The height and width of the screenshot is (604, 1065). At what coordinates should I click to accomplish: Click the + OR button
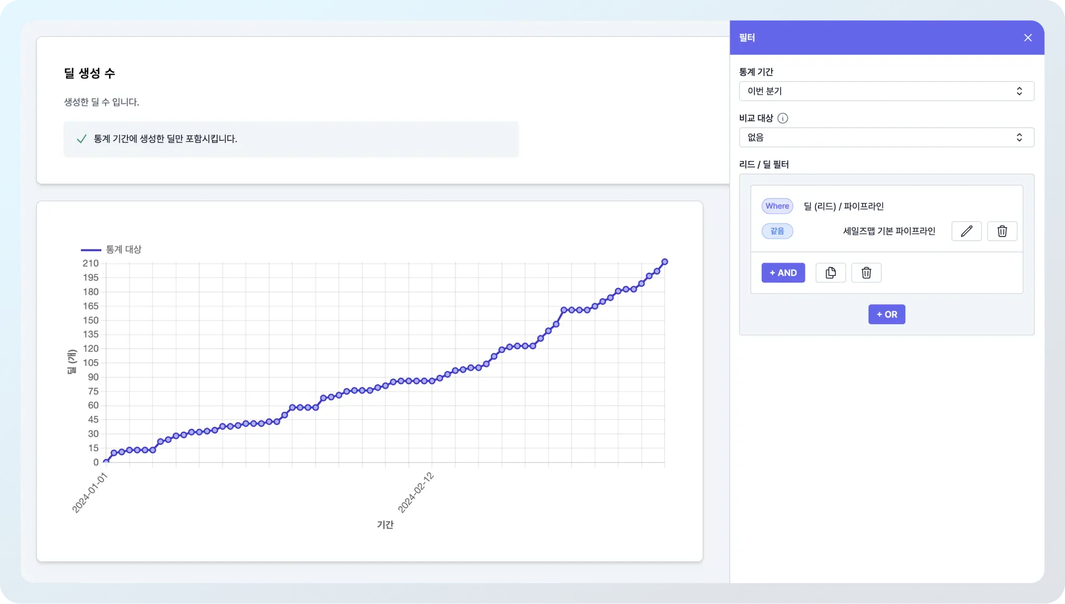click(x=887, y=314)
